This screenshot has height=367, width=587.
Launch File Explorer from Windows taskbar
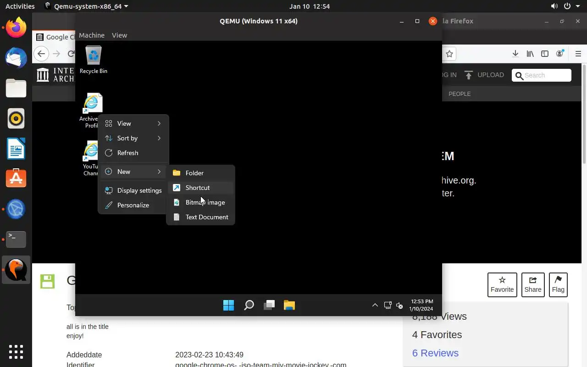[289, 305]
